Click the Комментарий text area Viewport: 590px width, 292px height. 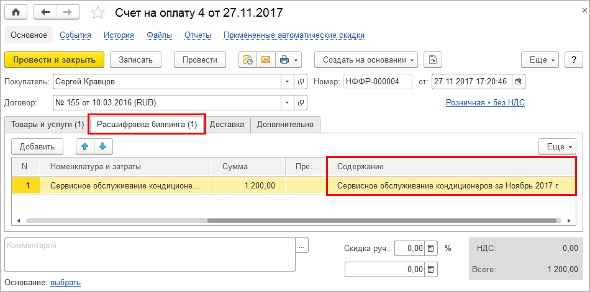(150, 254)
